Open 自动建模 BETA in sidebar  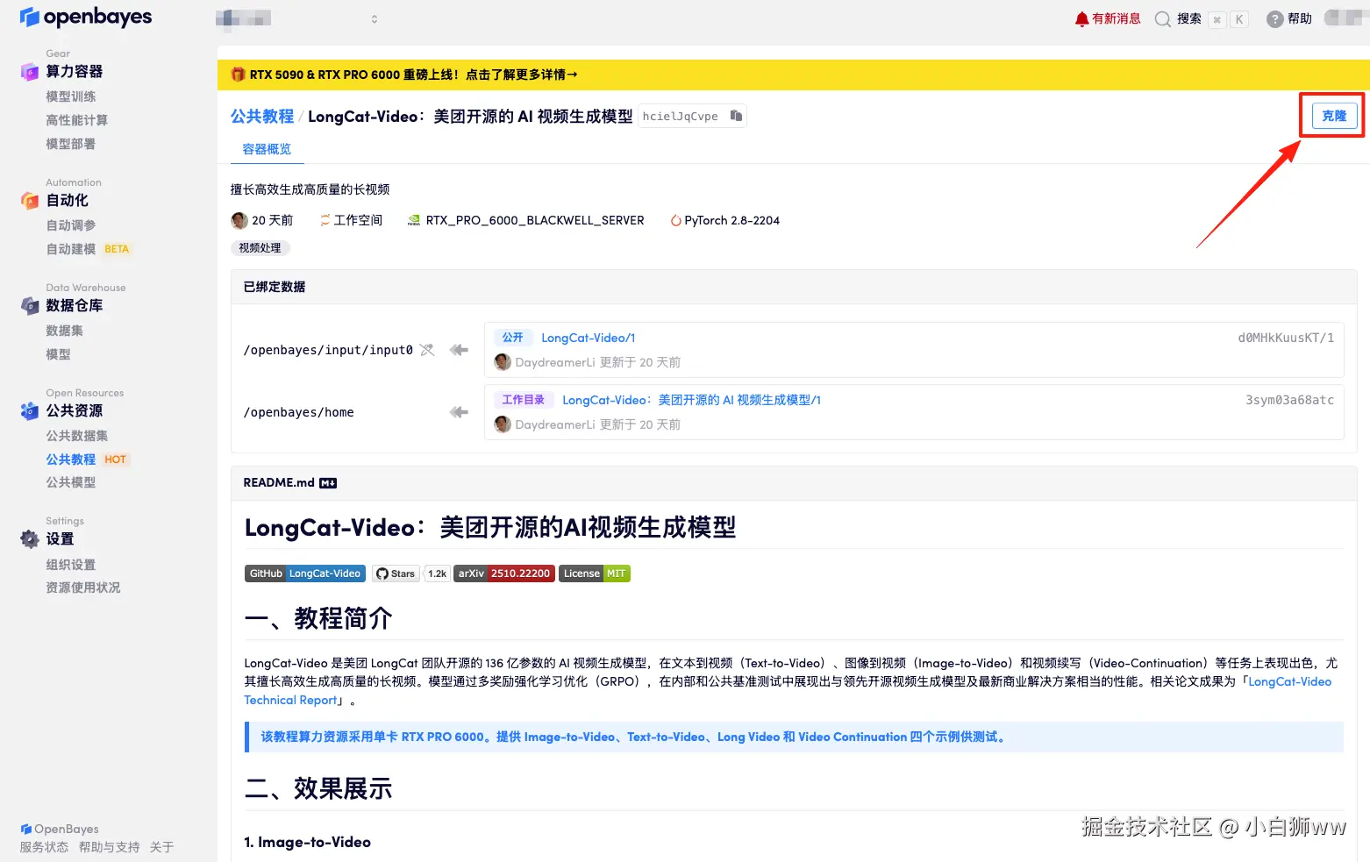(88, 249)
